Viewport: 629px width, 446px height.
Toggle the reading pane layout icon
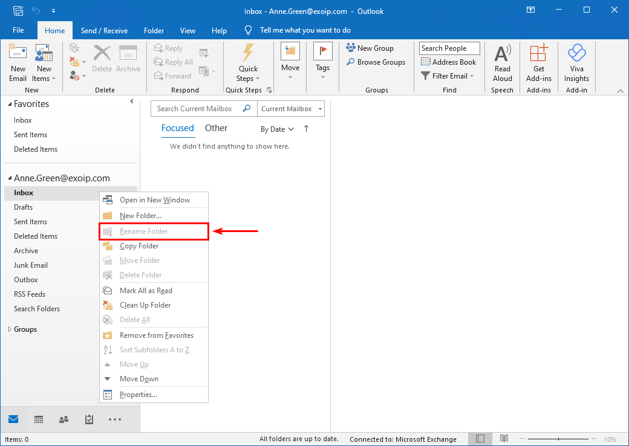(x=480, y=439)
